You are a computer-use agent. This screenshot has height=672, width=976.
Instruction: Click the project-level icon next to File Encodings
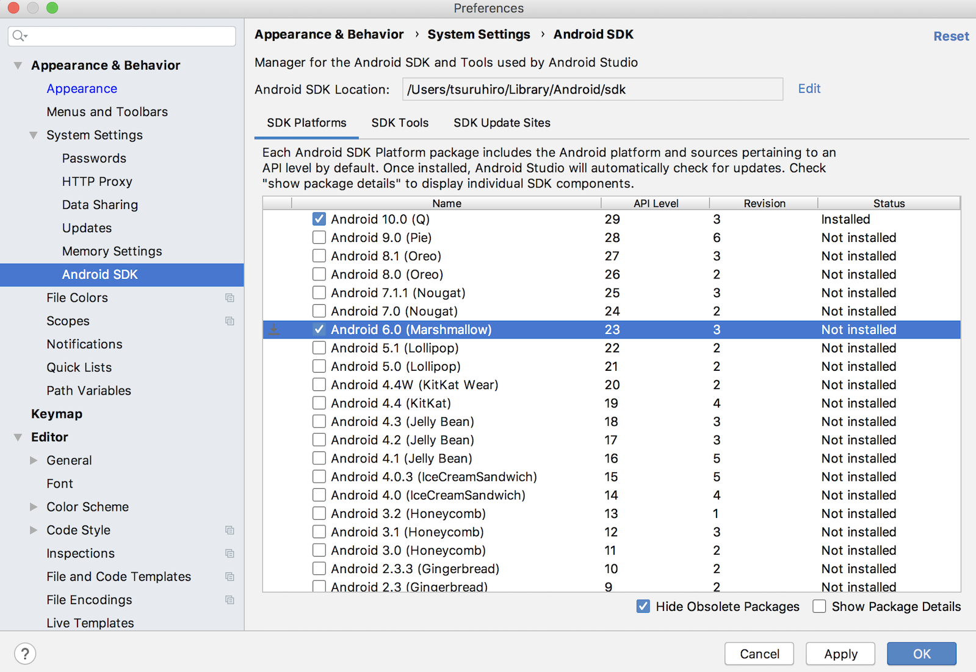click(230, 600)
